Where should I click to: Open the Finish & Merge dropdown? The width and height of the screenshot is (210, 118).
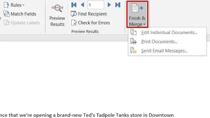[x=137, y=14]
